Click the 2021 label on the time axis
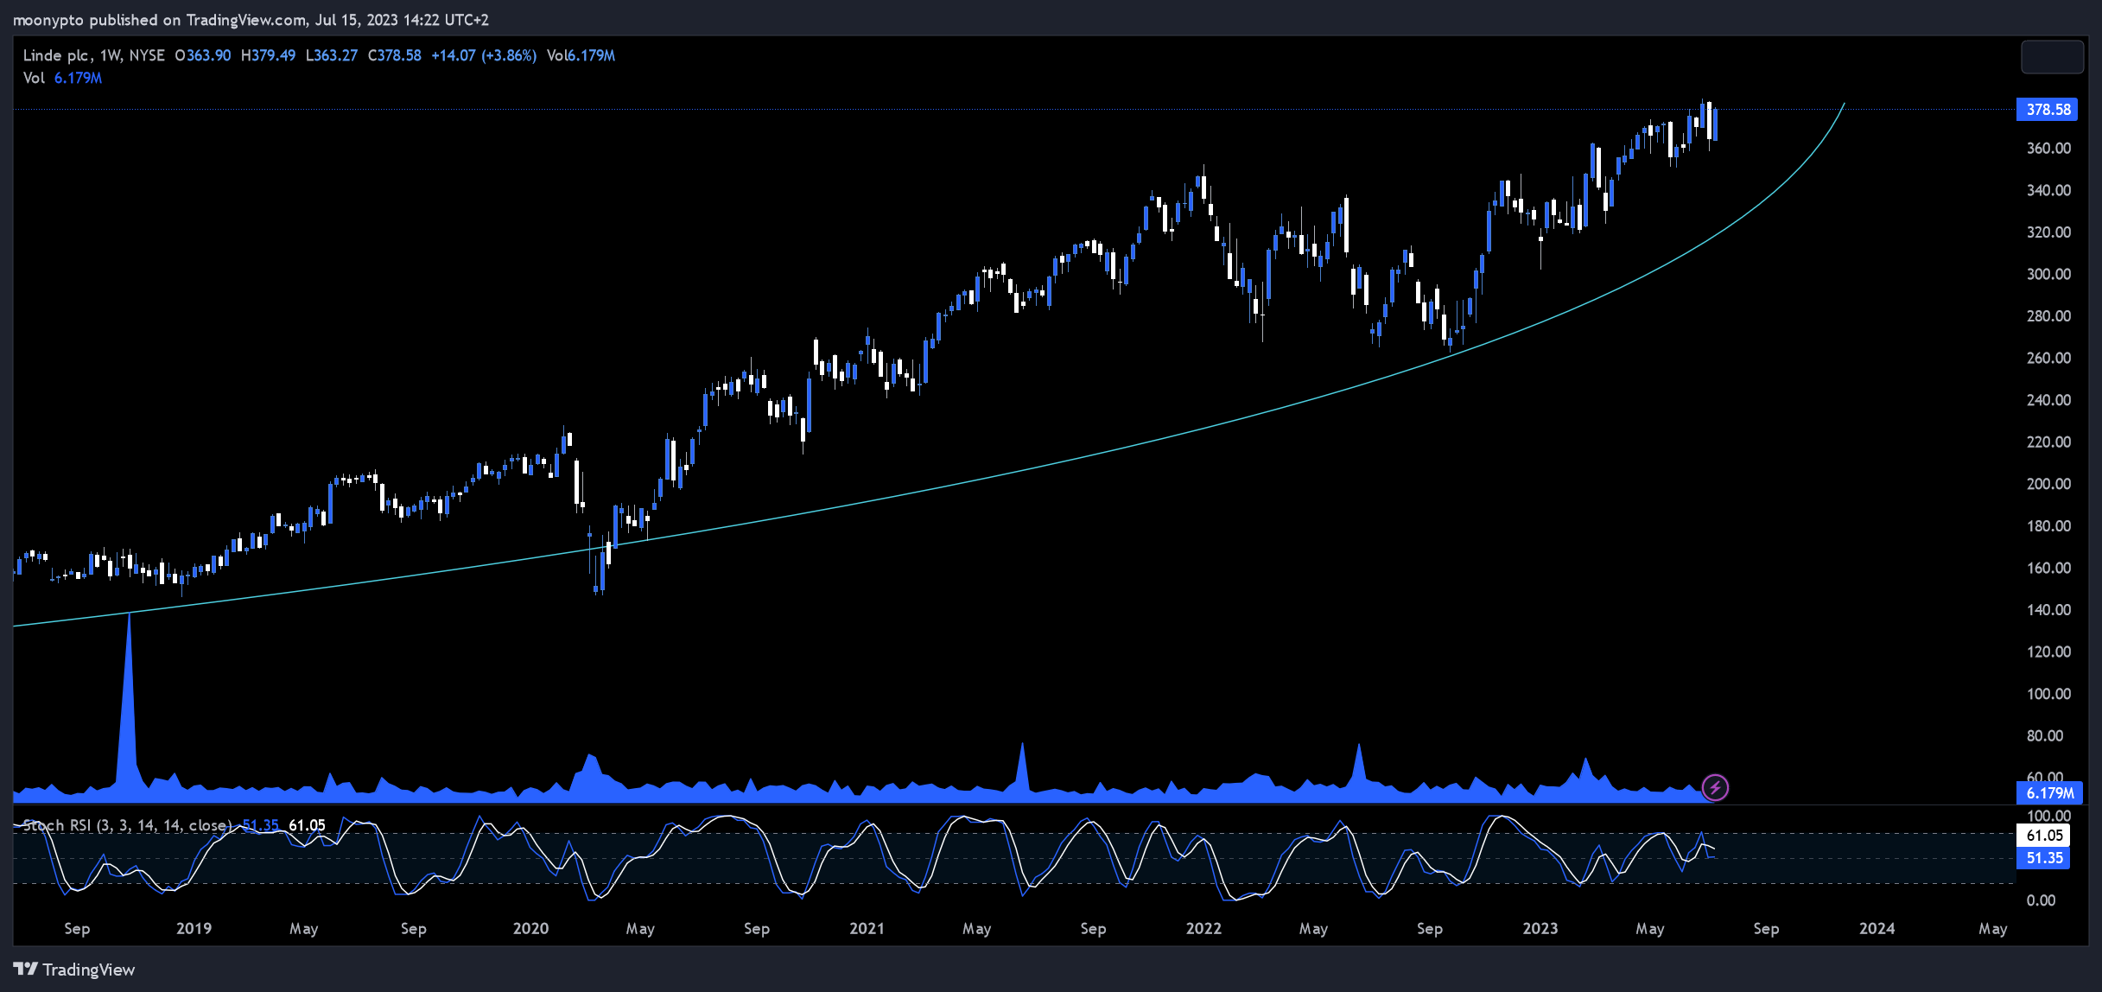The height and width of the screenshot is (992, 2102). (x=867, y=928)
